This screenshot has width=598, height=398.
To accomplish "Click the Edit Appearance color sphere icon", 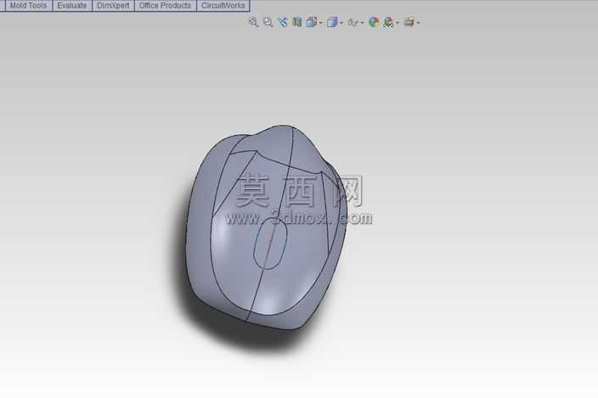I will [x=374, y=22].
